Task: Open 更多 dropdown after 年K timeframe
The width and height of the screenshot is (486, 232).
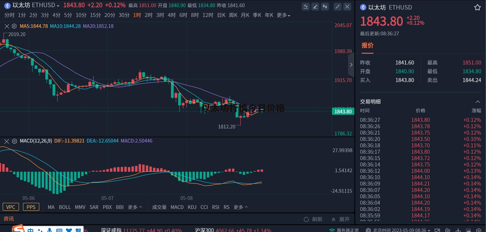Action: 283,15
